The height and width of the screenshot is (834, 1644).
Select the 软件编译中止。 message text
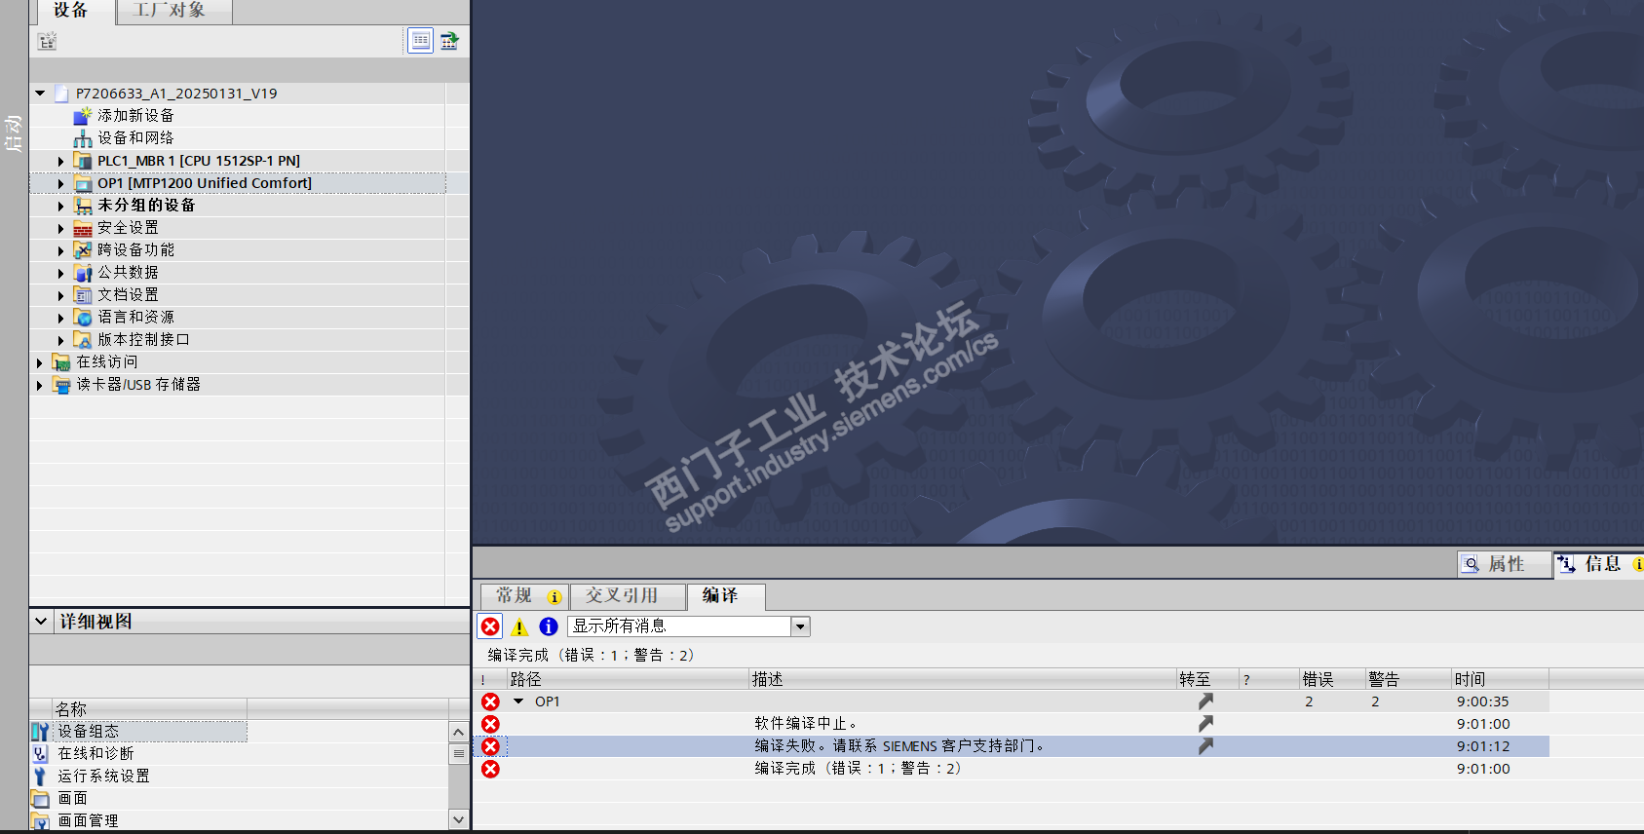[805, 724]
